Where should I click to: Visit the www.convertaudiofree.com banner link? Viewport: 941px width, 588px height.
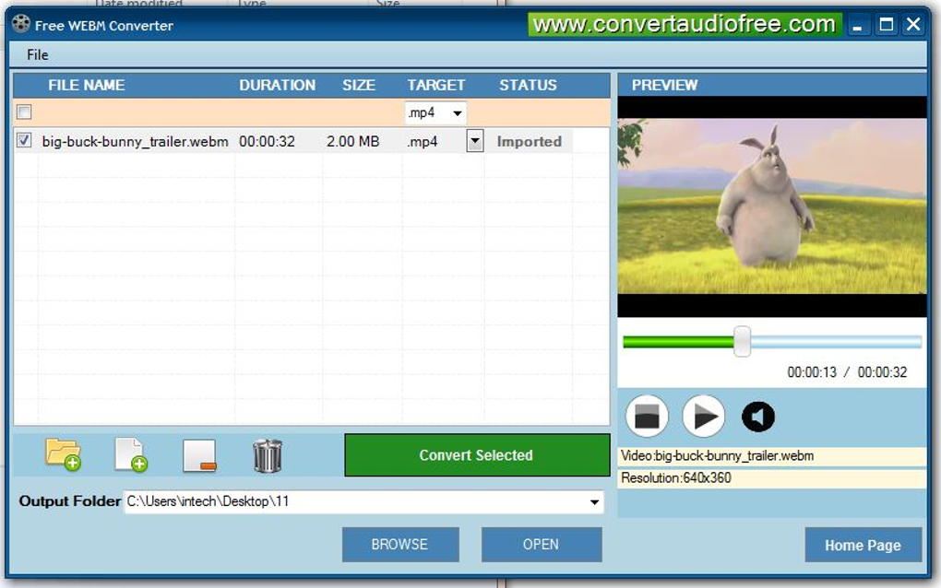pos(685,25)
